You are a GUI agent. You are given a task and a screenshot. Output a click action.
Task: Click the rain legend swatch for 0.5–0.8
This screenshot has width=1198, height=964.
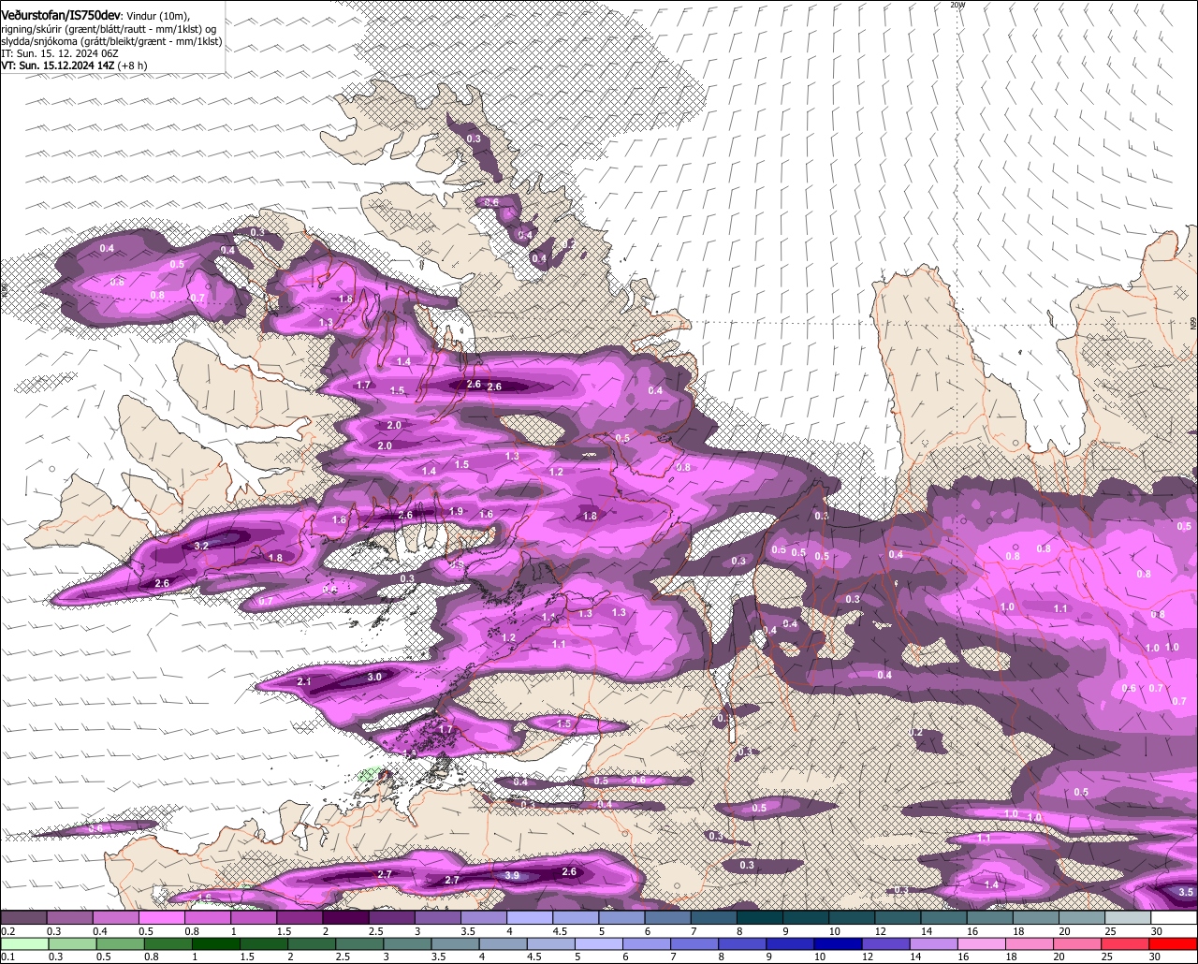[122, 943]
